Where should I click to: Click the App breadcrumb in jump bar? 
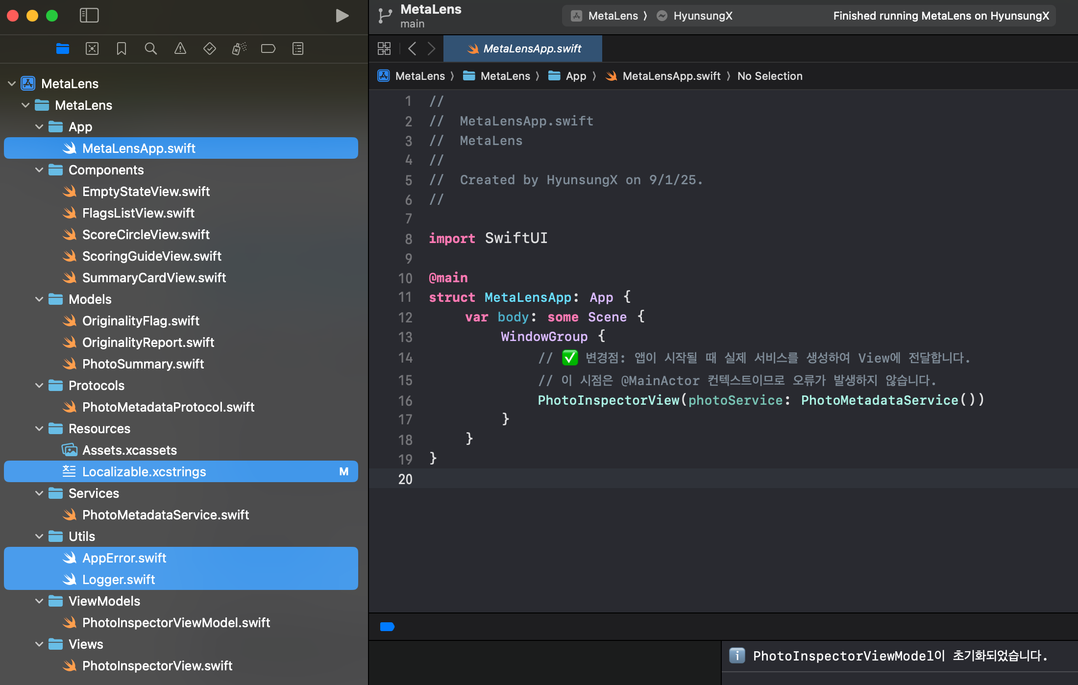(x=575, y=76)
